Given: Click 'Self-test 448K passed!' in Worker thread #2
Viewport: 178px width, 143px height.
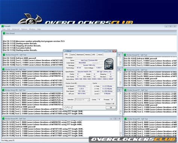Looking at the screenshot, I should coord(140,58).
